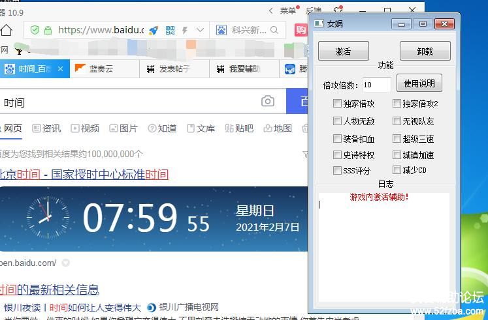488x320 pixels.
Task: Minimize the 女娲 window
Action: (401, 24)
